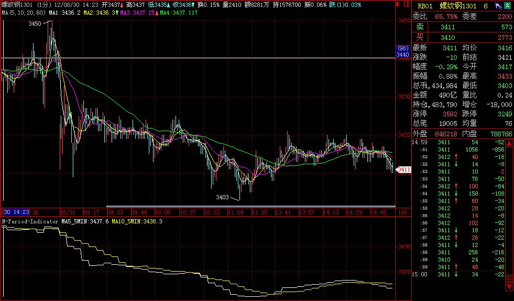
Task: Click the mouse-pointer icon beside 螺纹钢1301
Action: (496, 5)
